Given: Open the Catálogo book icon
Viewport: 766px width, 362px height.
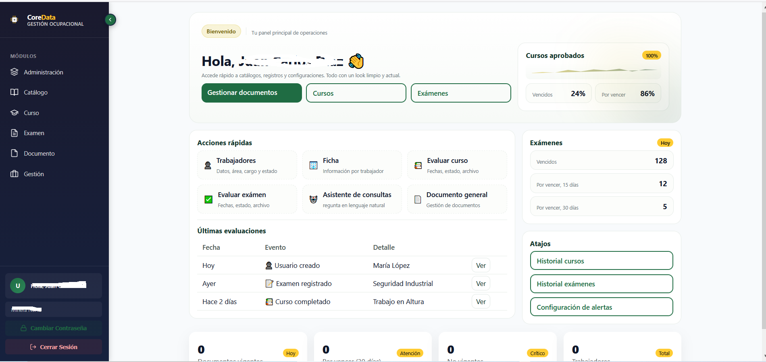Looking at the screenshot, I should 15,93.
